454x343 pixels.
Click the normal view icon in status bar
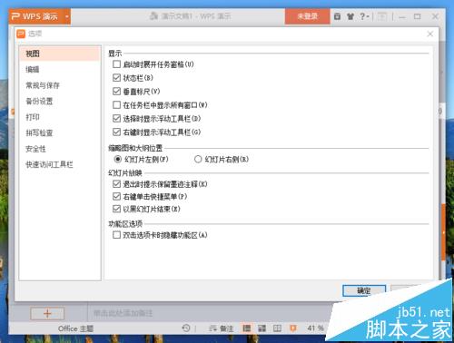coord(247,328)
